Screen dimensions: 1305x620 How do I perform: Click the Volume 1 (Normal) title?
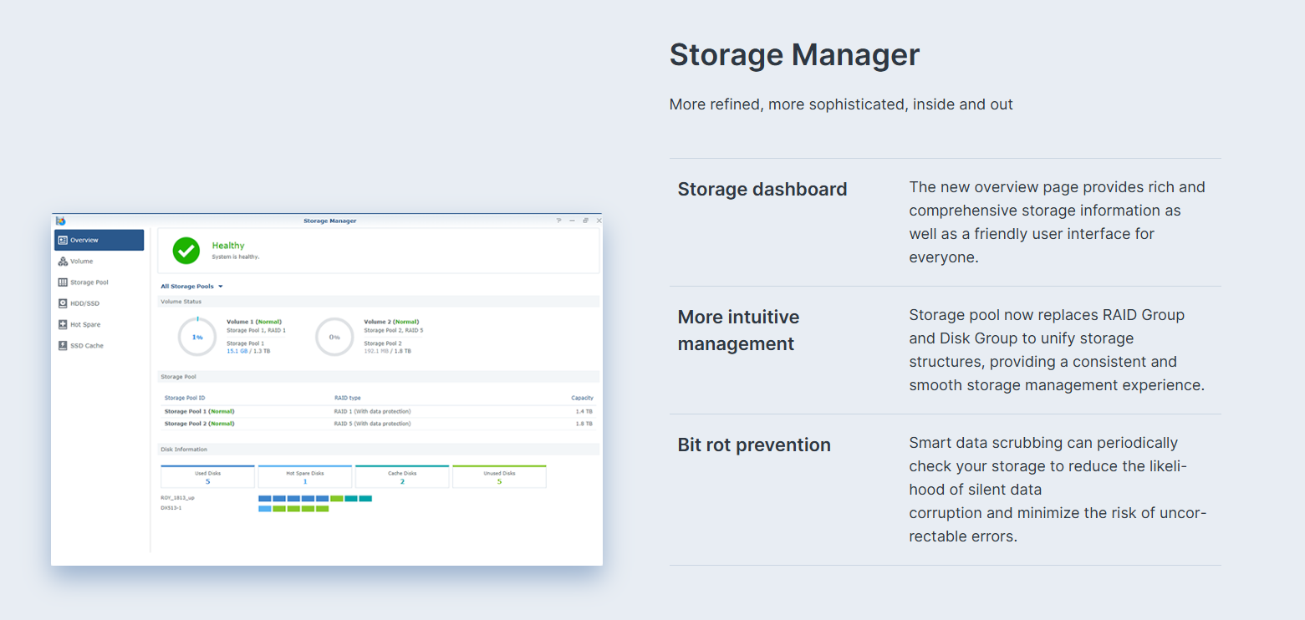(254, 322)
